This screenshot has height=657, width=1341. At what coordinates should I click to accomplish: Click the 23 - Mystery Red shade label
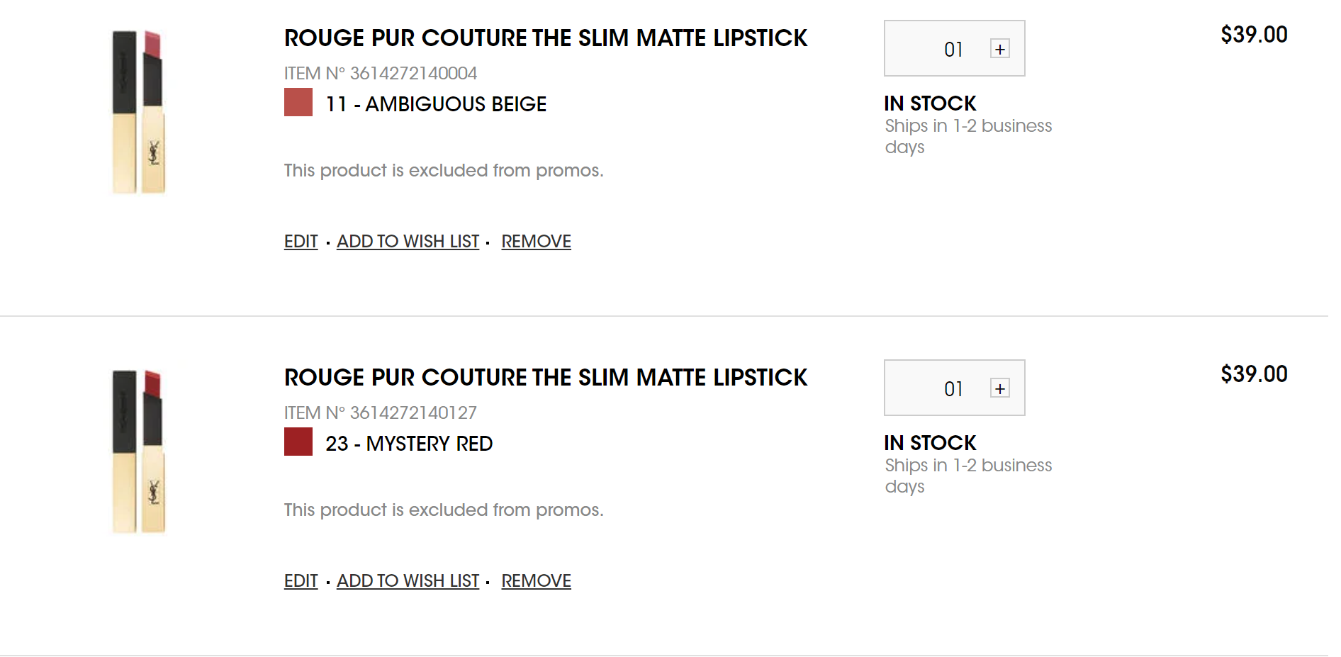point(409,444)
